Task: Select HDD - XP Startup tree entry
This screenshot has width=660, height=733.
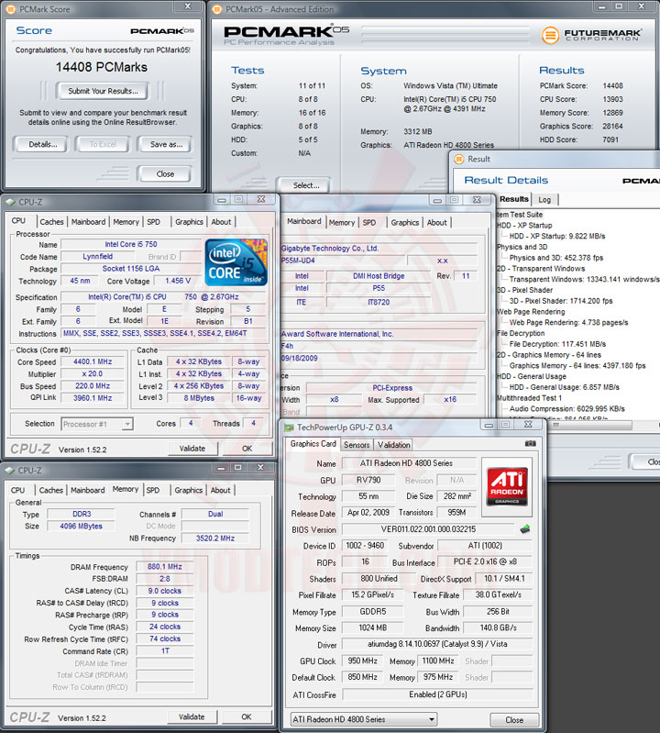Action: tap(524, 226)
